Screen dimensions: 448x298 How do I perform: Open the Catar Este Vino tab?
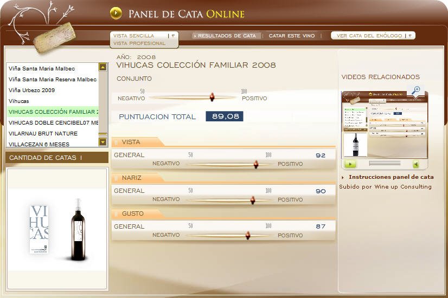(291, 36)
